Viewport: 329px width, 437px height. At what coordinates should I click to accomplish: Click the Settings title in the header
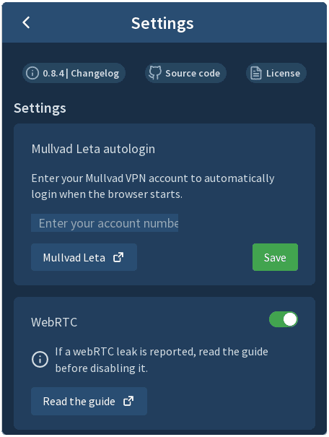pos(162,23)
